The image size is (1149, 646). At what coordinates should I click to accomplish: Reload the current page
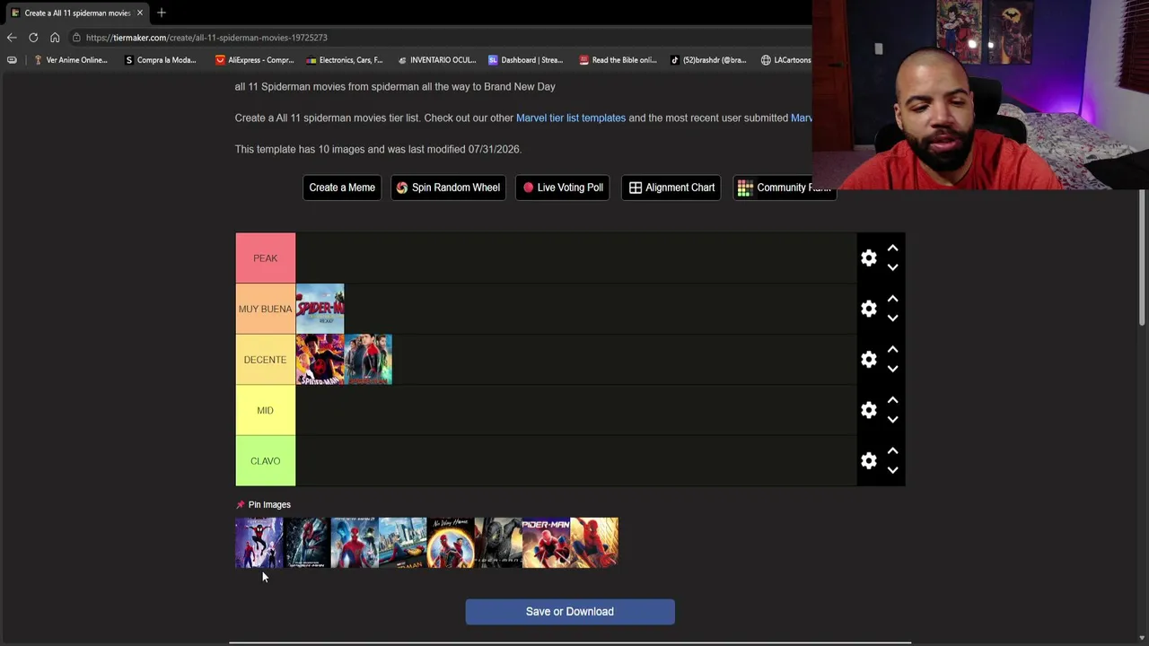pos(33,38)
